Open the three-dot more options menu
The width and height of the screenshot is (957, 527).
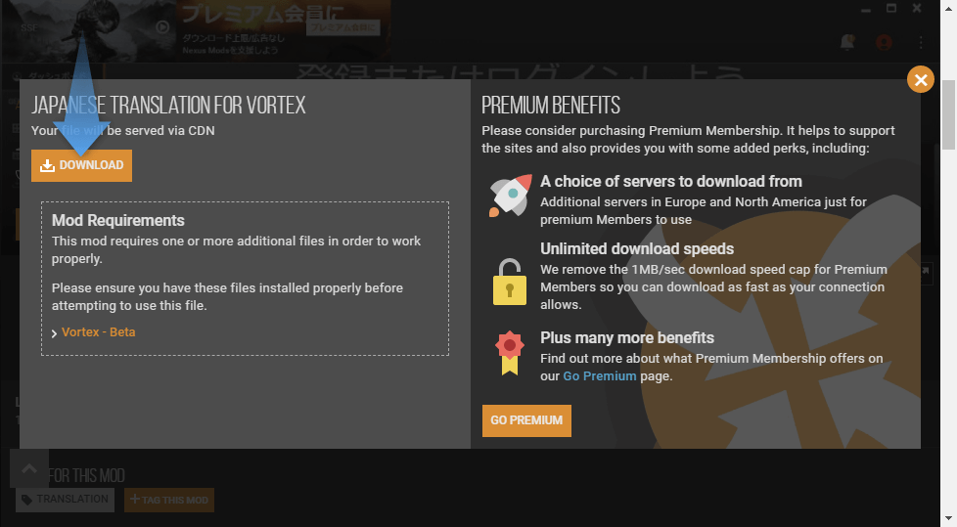point(921,42)
